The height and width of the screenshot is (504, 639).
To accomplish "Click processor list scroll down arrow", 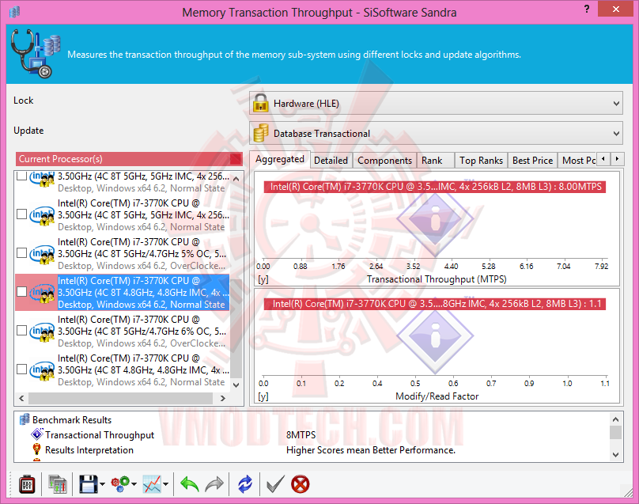I will [x=236, y=385].
